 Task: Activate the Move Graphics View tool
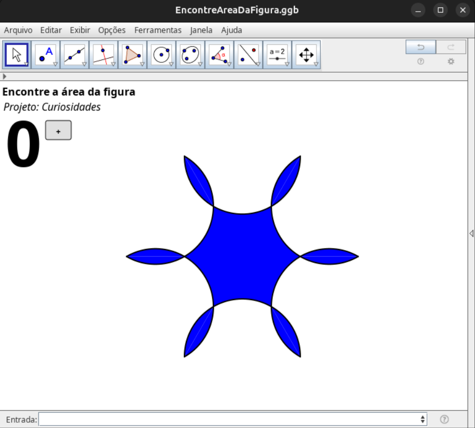coord(306,55)
